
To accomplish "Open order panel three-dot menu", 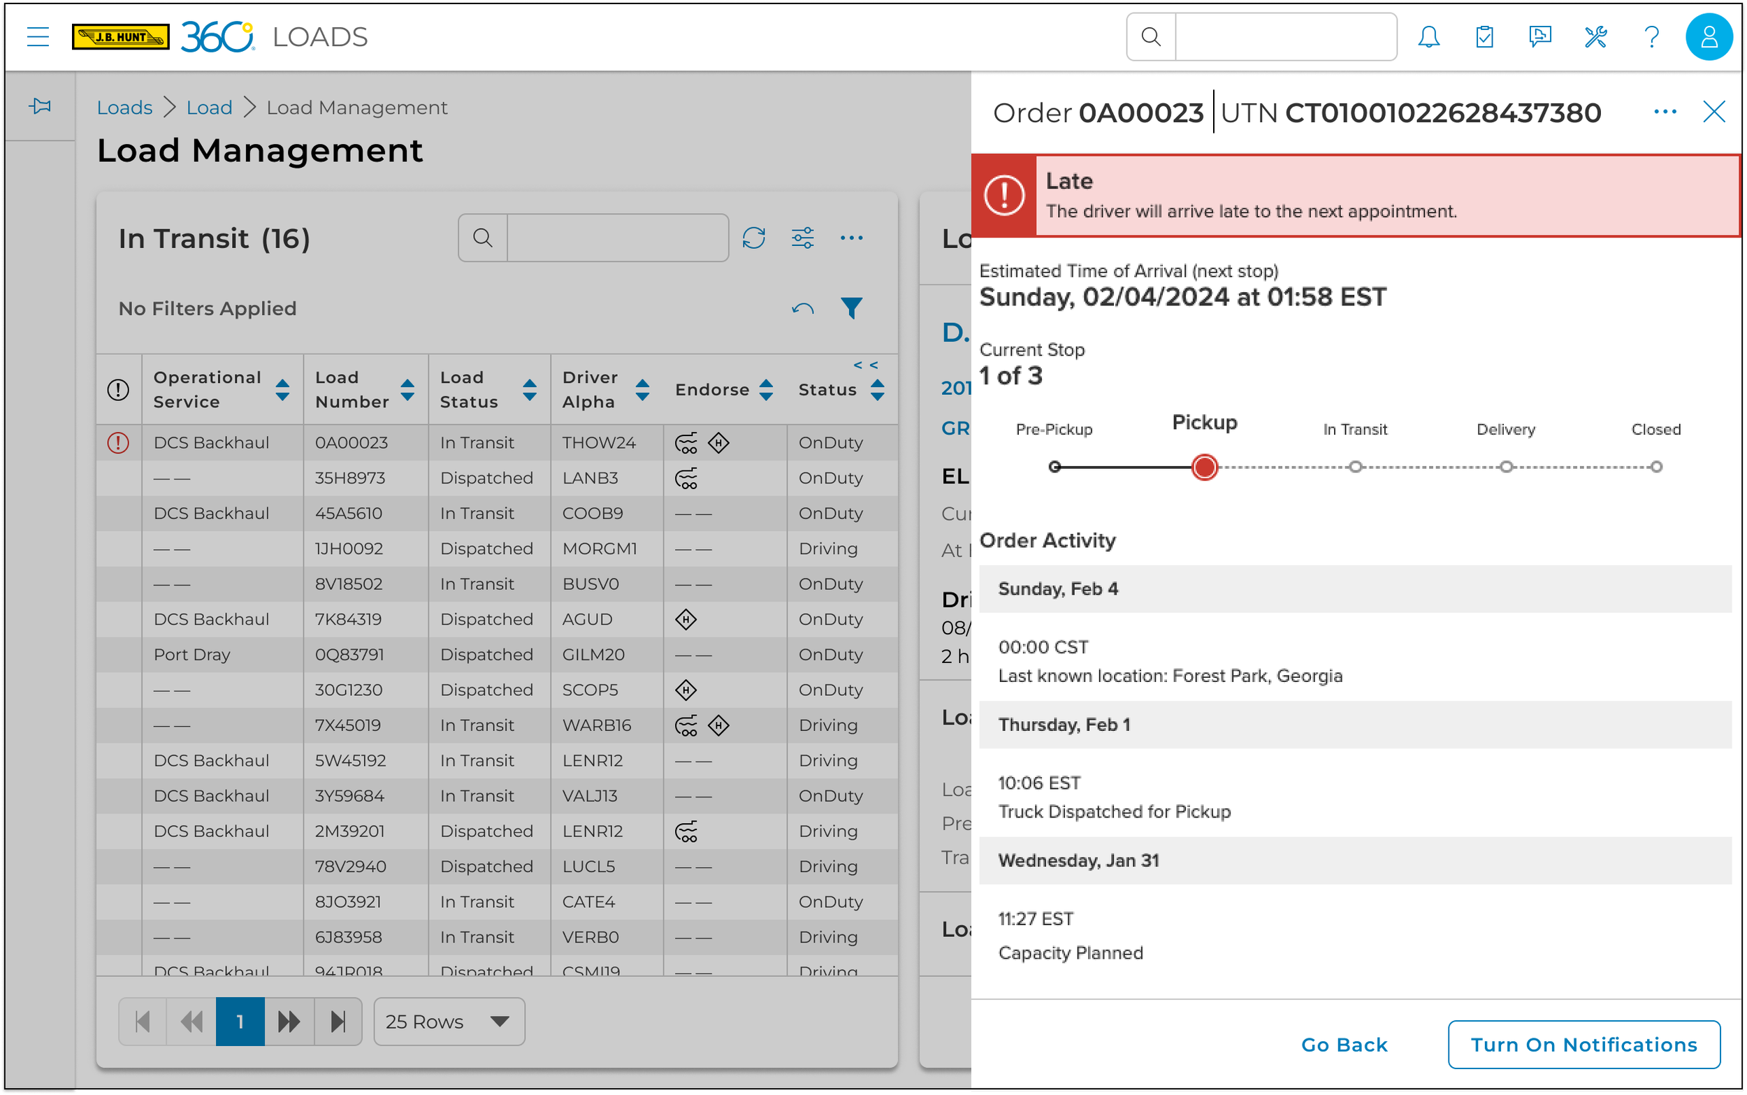I will (x=1665, y=112).
